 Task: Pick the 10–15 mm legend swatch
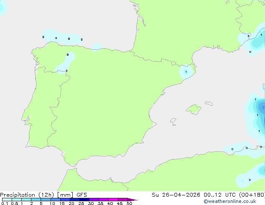[x=55, y=200]
